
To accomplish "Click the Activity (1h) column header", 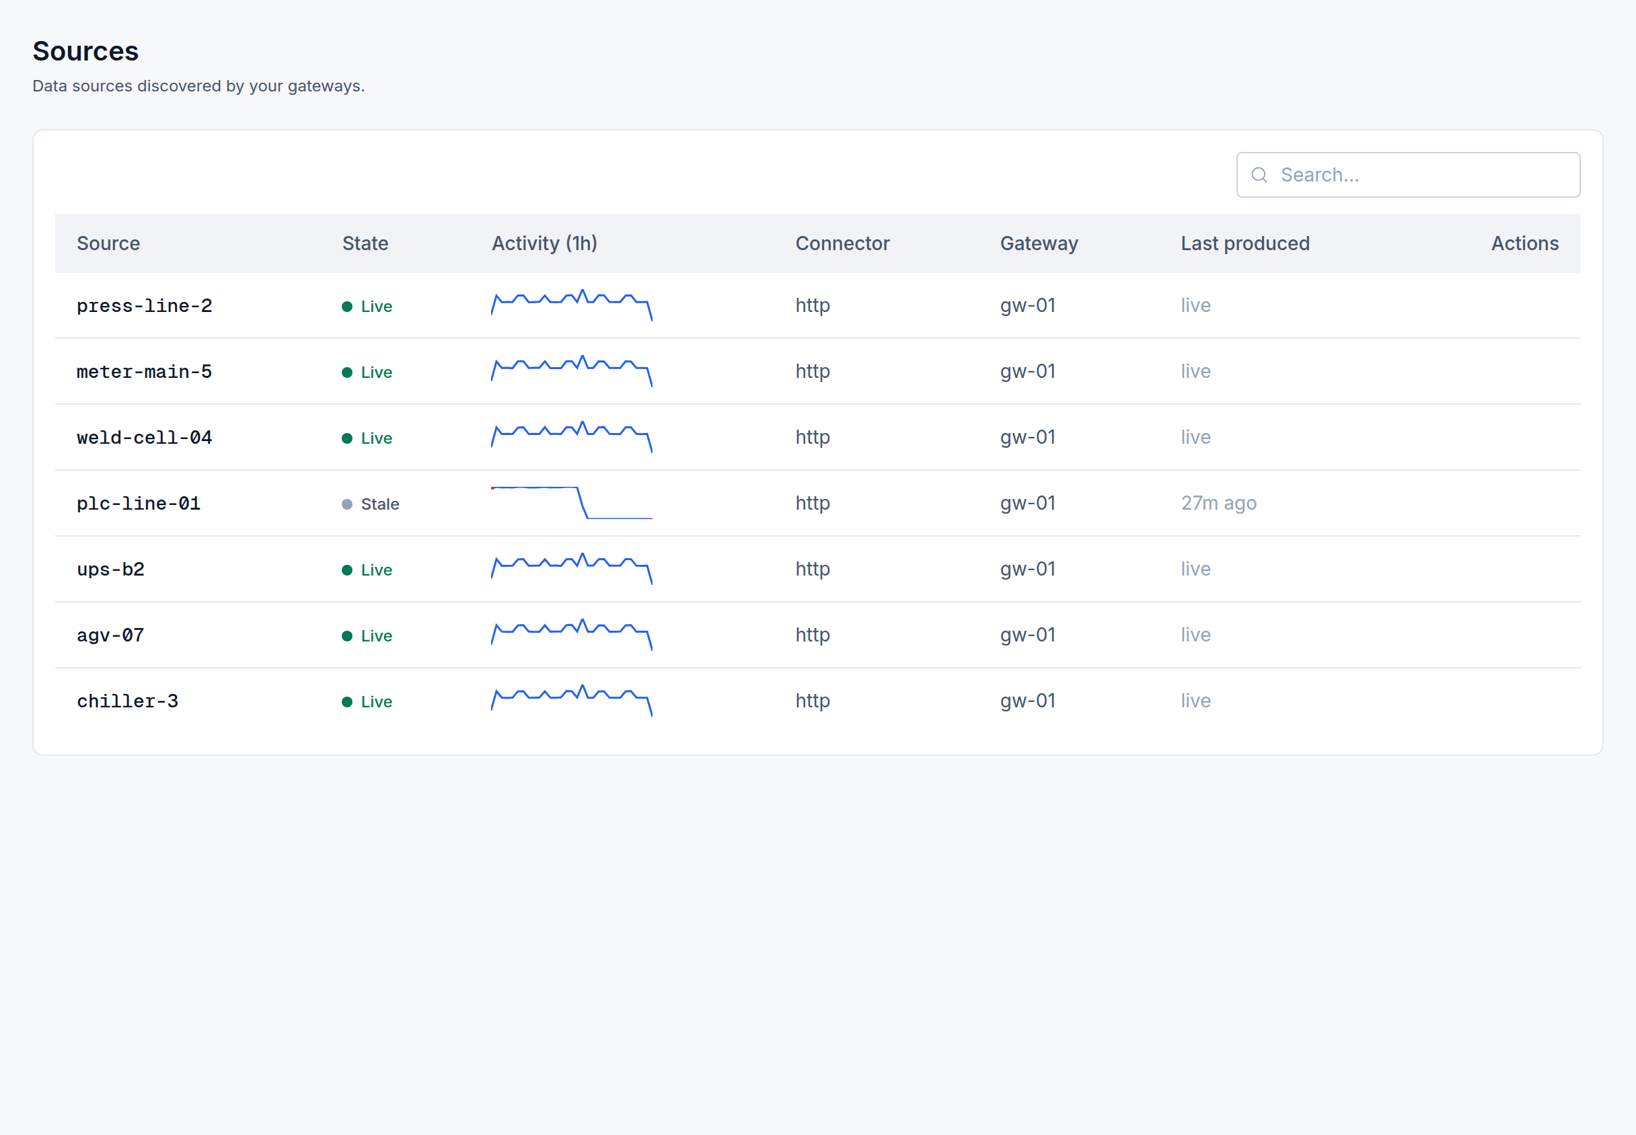I will pyautogui.click(x=544, y=243).
